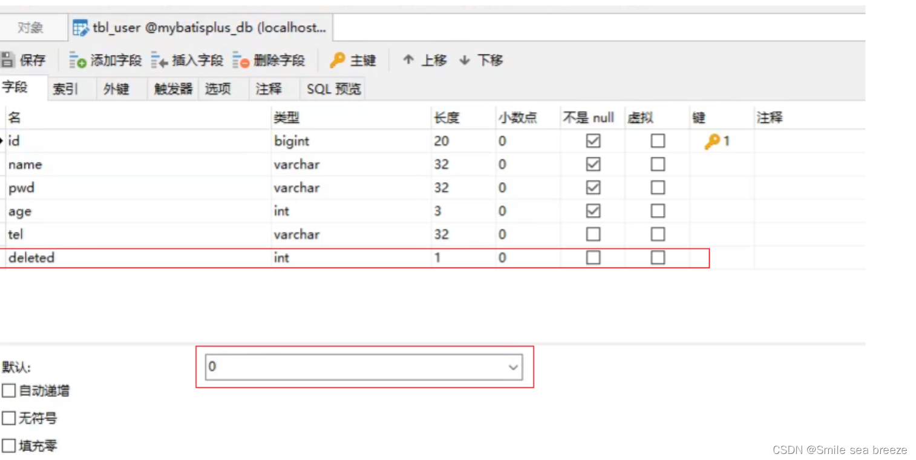Image resolution: width=916 pixels, height=460 pixels.
Task: Check 不是 null for tel row
Action: tap(594, 234)
